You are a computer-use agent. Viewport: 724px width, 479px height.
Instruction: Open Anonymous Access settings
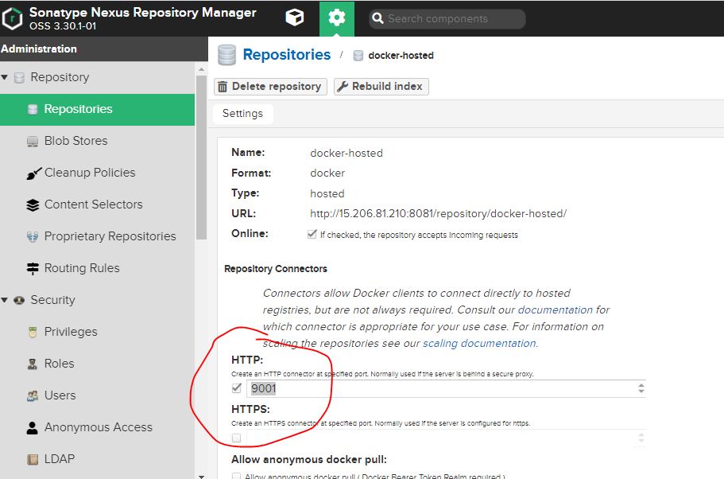98,427
